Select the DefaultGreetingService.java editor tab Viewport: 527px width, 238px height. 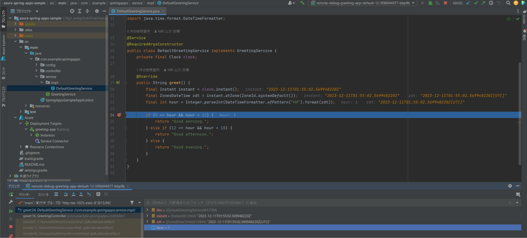138,11
